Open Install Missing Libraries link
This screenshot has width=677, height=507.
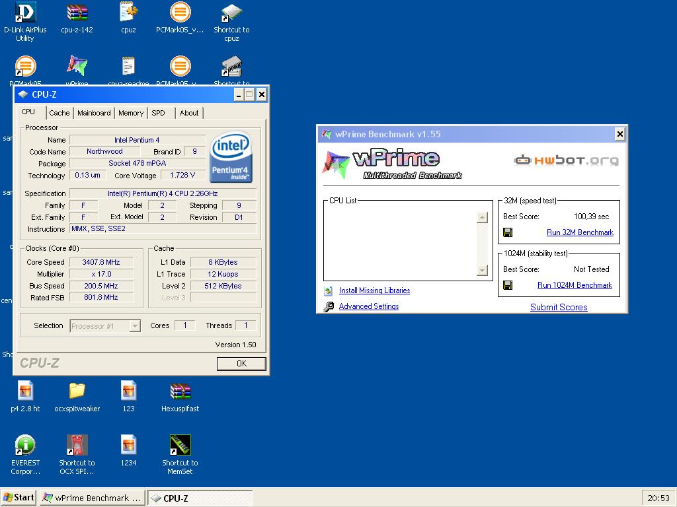pos(374,290)
